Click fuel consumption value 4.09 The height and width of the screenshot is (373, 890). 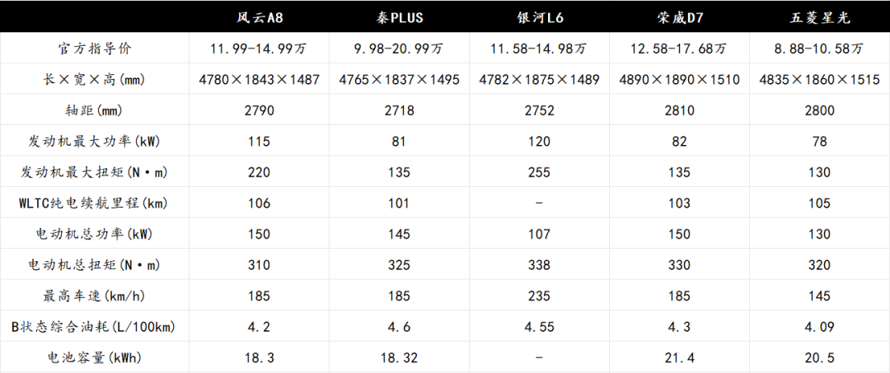(x=818, y=327)
